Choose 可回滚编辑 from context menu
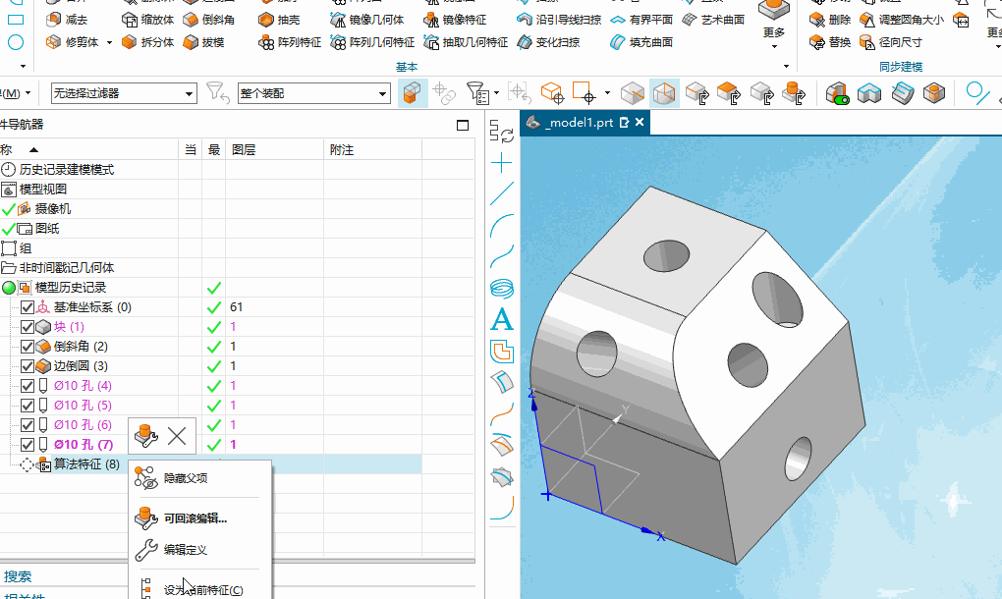 pos(195,518)
